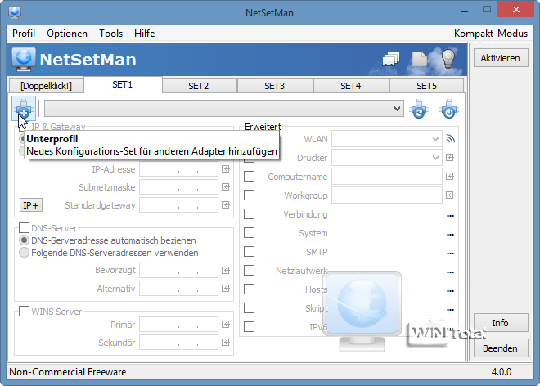This screenshot has height=386, width=540.
Task: Click the light bulb icon in the header
Action: [448, 59]
